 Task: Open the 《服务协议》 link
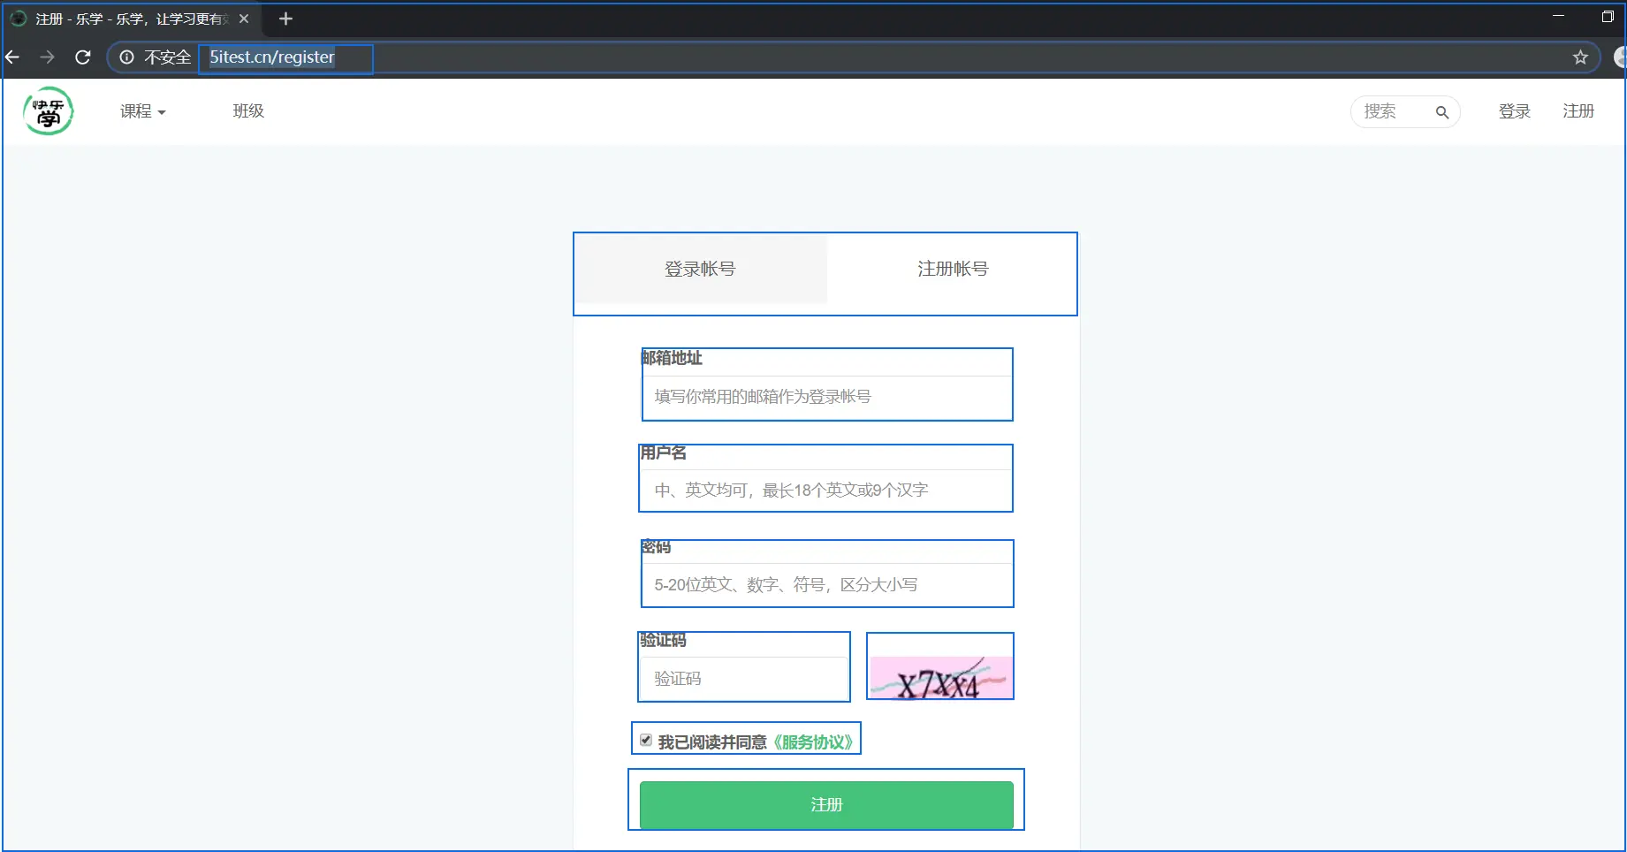coord(814,742)
